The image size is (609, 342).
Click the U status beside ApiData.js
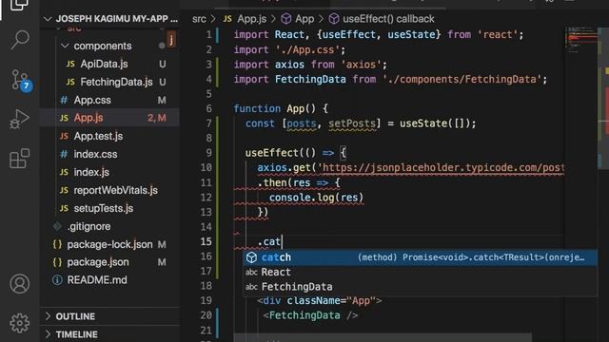click(x=163, y=64)
